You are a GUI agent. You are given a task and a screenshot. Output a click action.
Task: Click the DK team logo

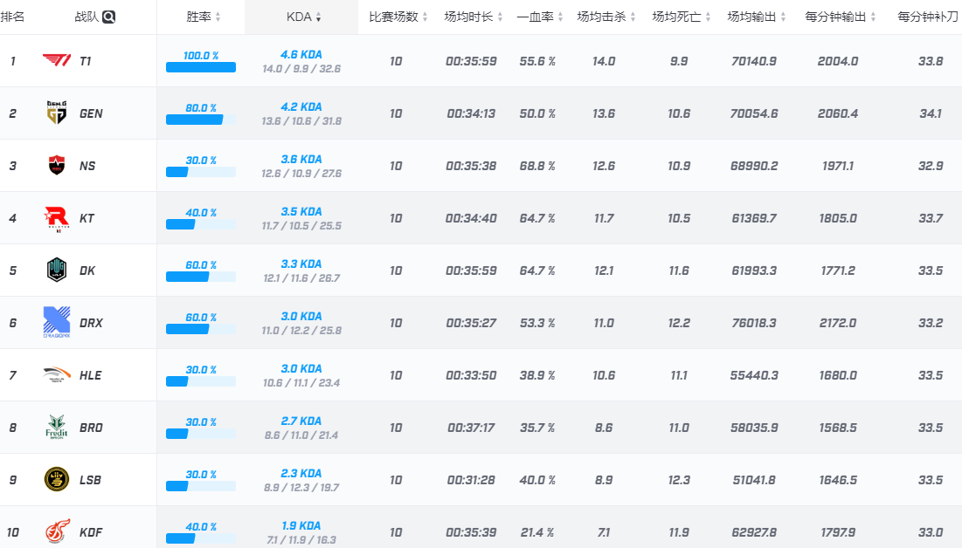coord(57,271)
